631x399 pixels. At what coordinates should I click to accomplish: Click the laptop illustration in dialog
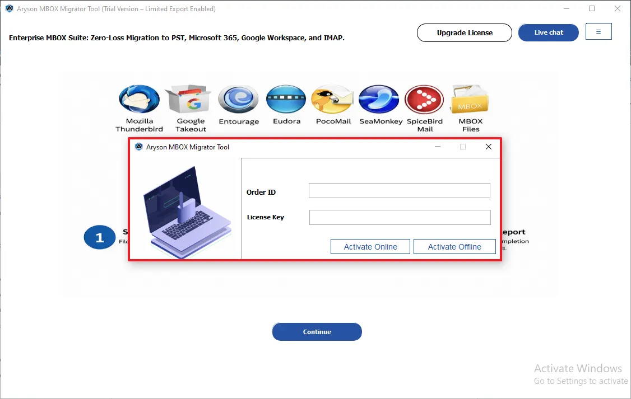point(187,212)
